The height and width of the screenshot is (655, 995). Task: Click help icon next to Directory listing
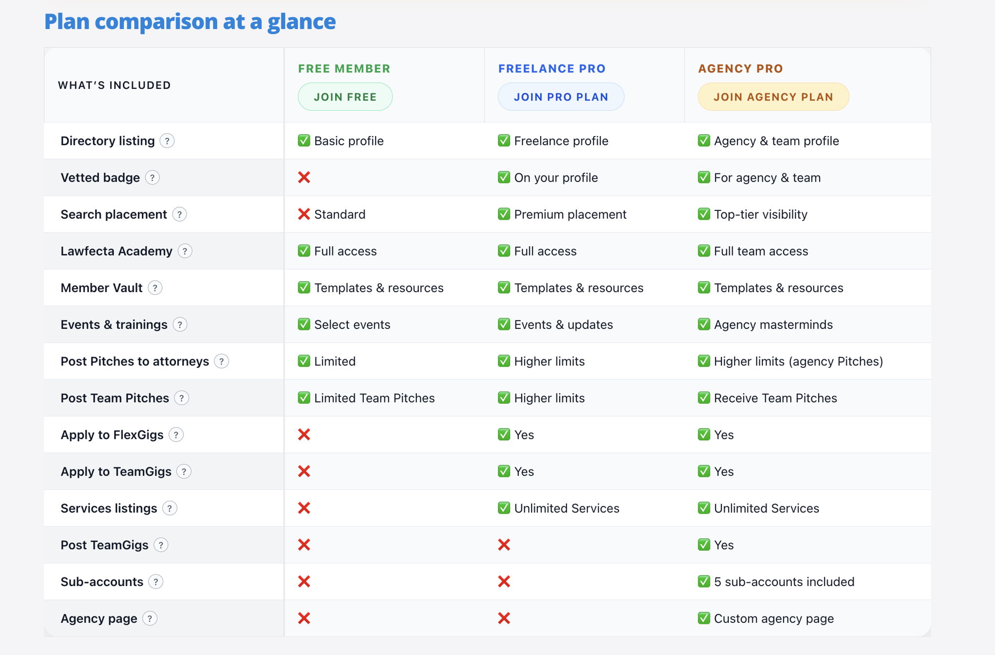coord(167,141)
